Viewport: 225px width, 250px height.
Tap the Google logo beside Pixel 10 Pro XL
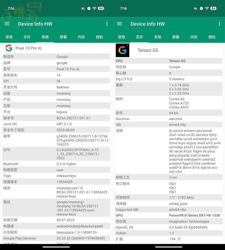coord(9,48)
